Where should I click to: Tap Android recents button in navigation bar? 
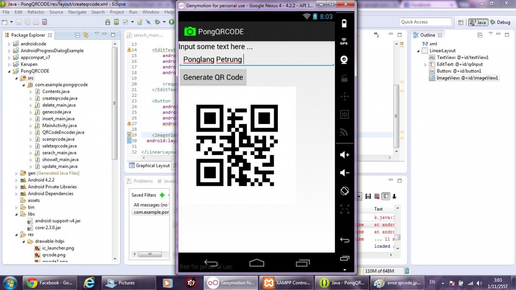tap(303, 263)
